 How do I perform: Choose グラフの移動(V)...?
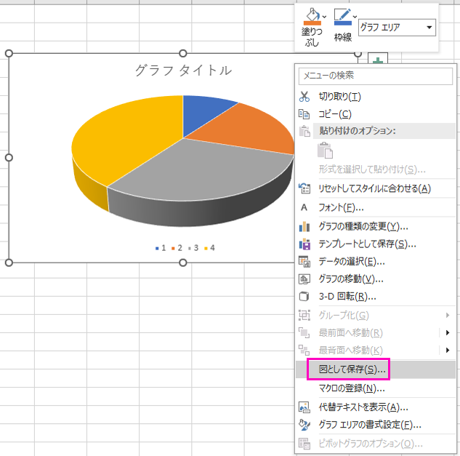click(x=351, y=279)
